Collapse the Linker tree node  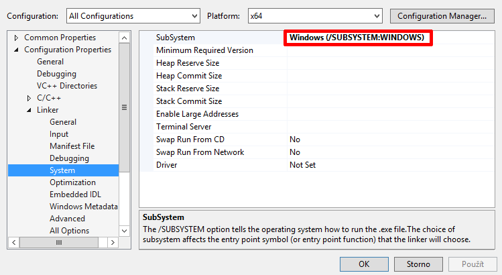[x=29, y=110]
